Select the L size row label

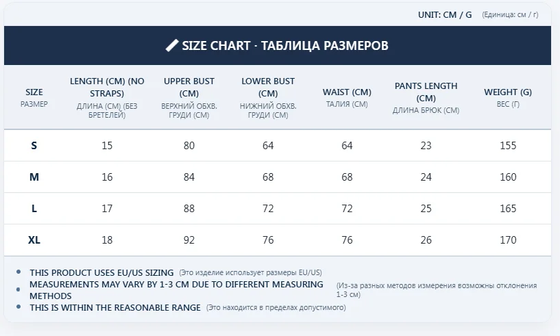34,209
